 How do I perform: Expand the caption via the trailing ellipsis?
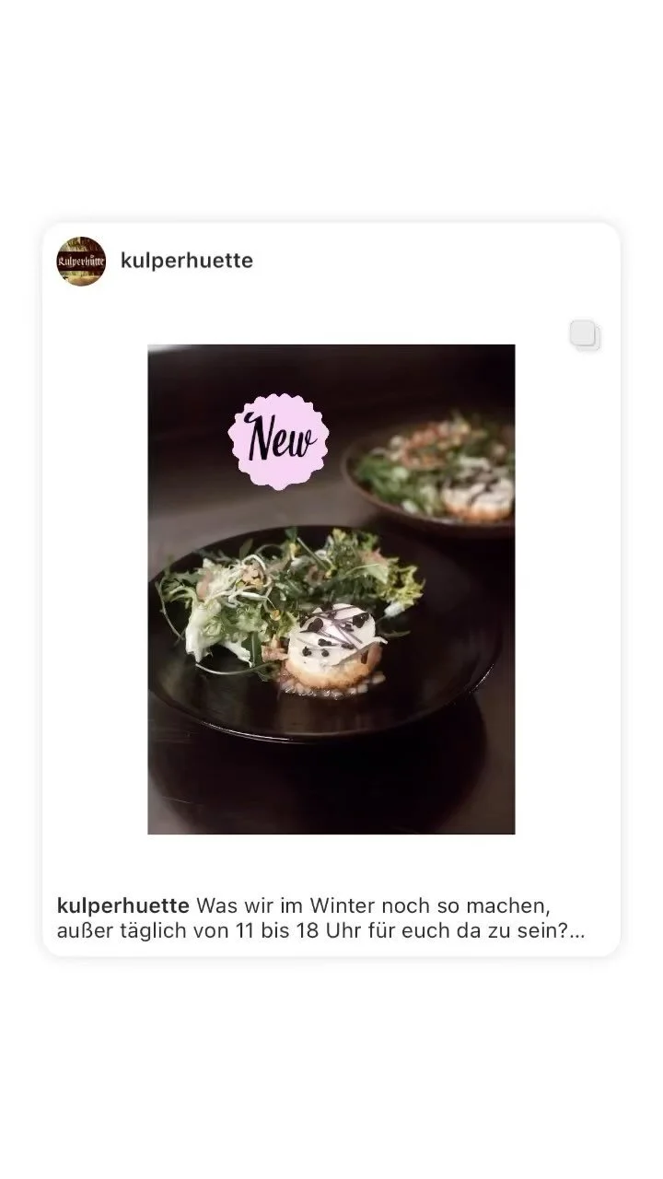tap(576, 930)
